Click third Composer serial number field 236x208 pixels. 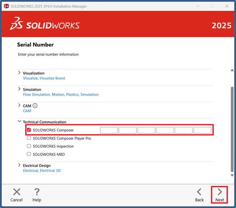[x=146, y=130]
